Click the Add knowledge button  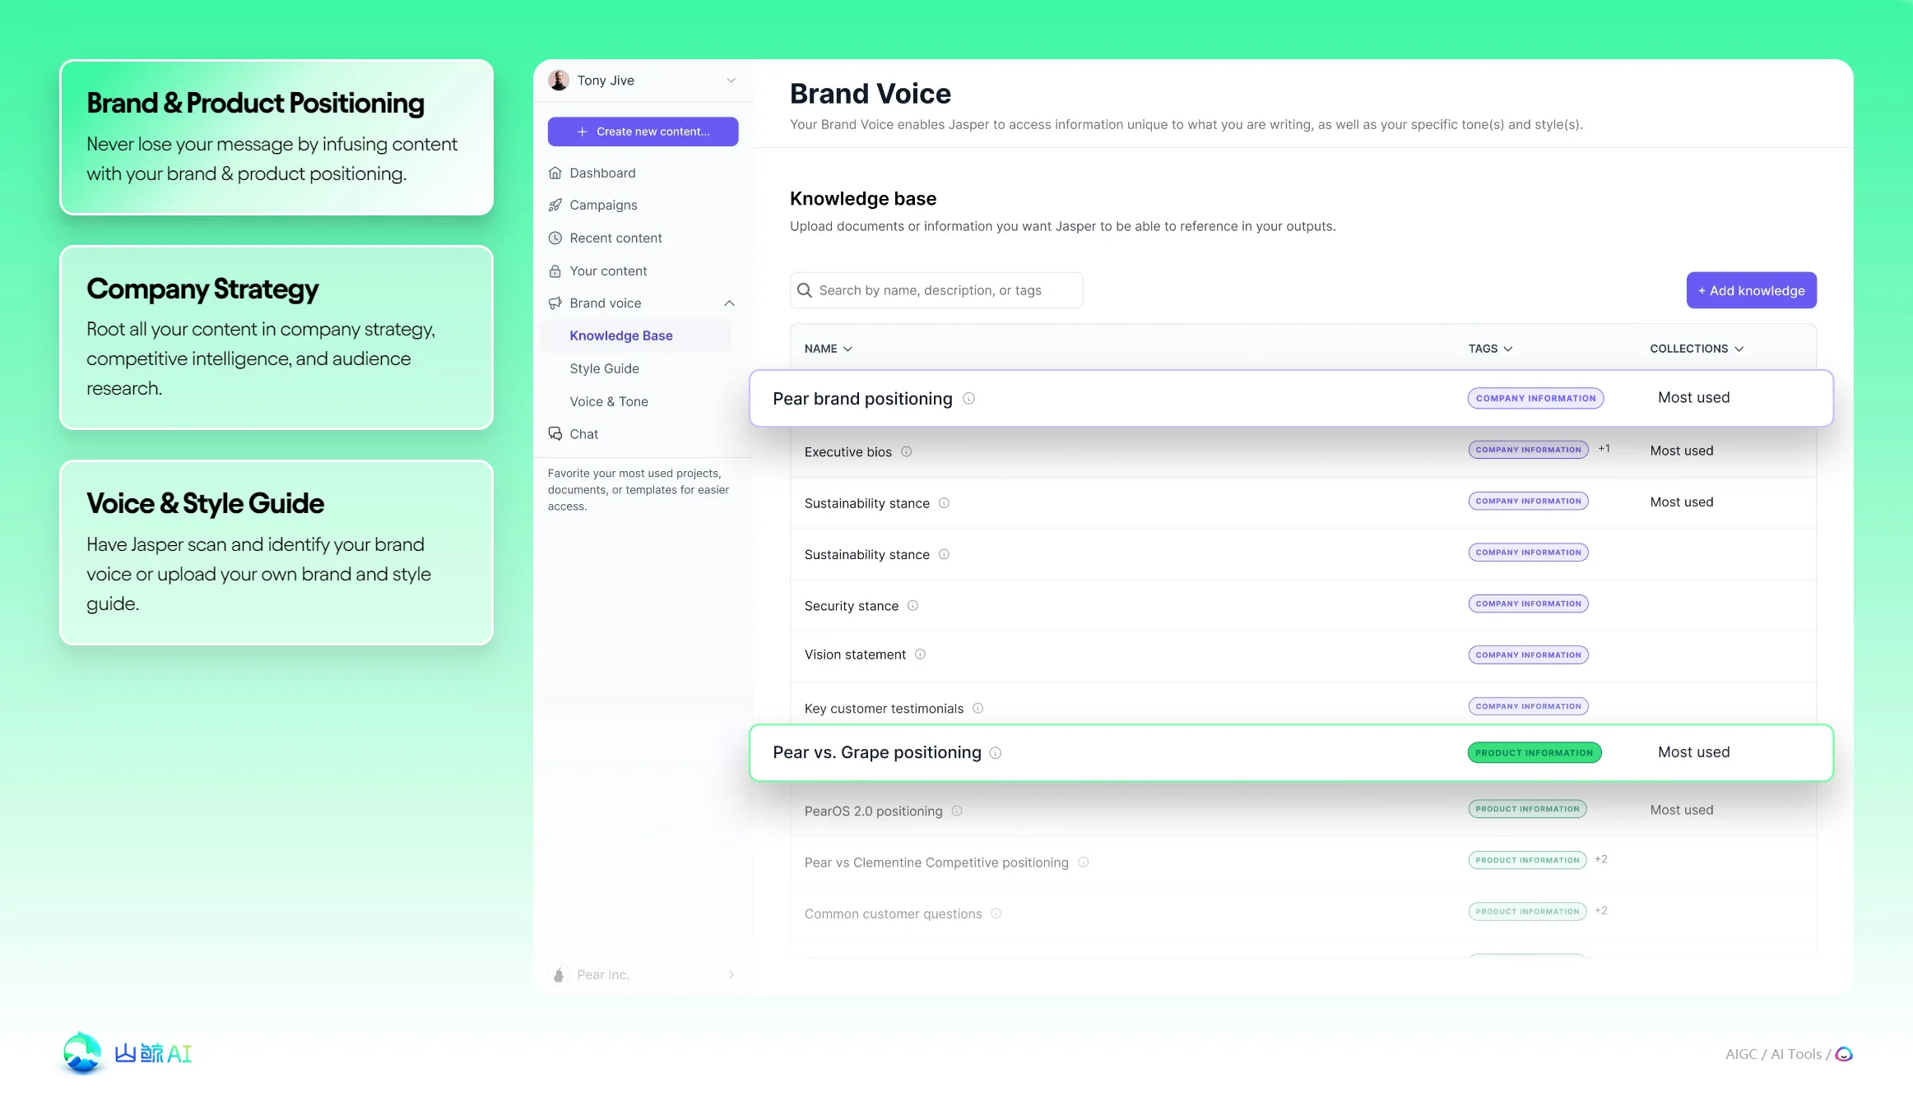[x=1752, y=290]
